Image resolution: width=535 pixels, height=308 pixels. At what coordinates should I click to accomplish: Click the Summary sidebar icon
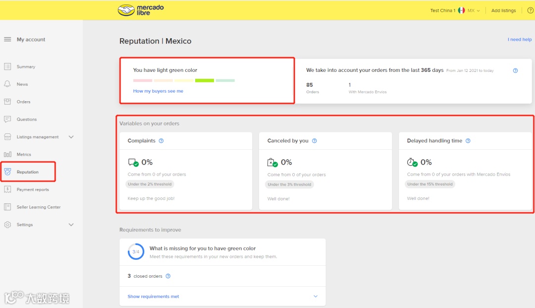(x=7, y=66)
